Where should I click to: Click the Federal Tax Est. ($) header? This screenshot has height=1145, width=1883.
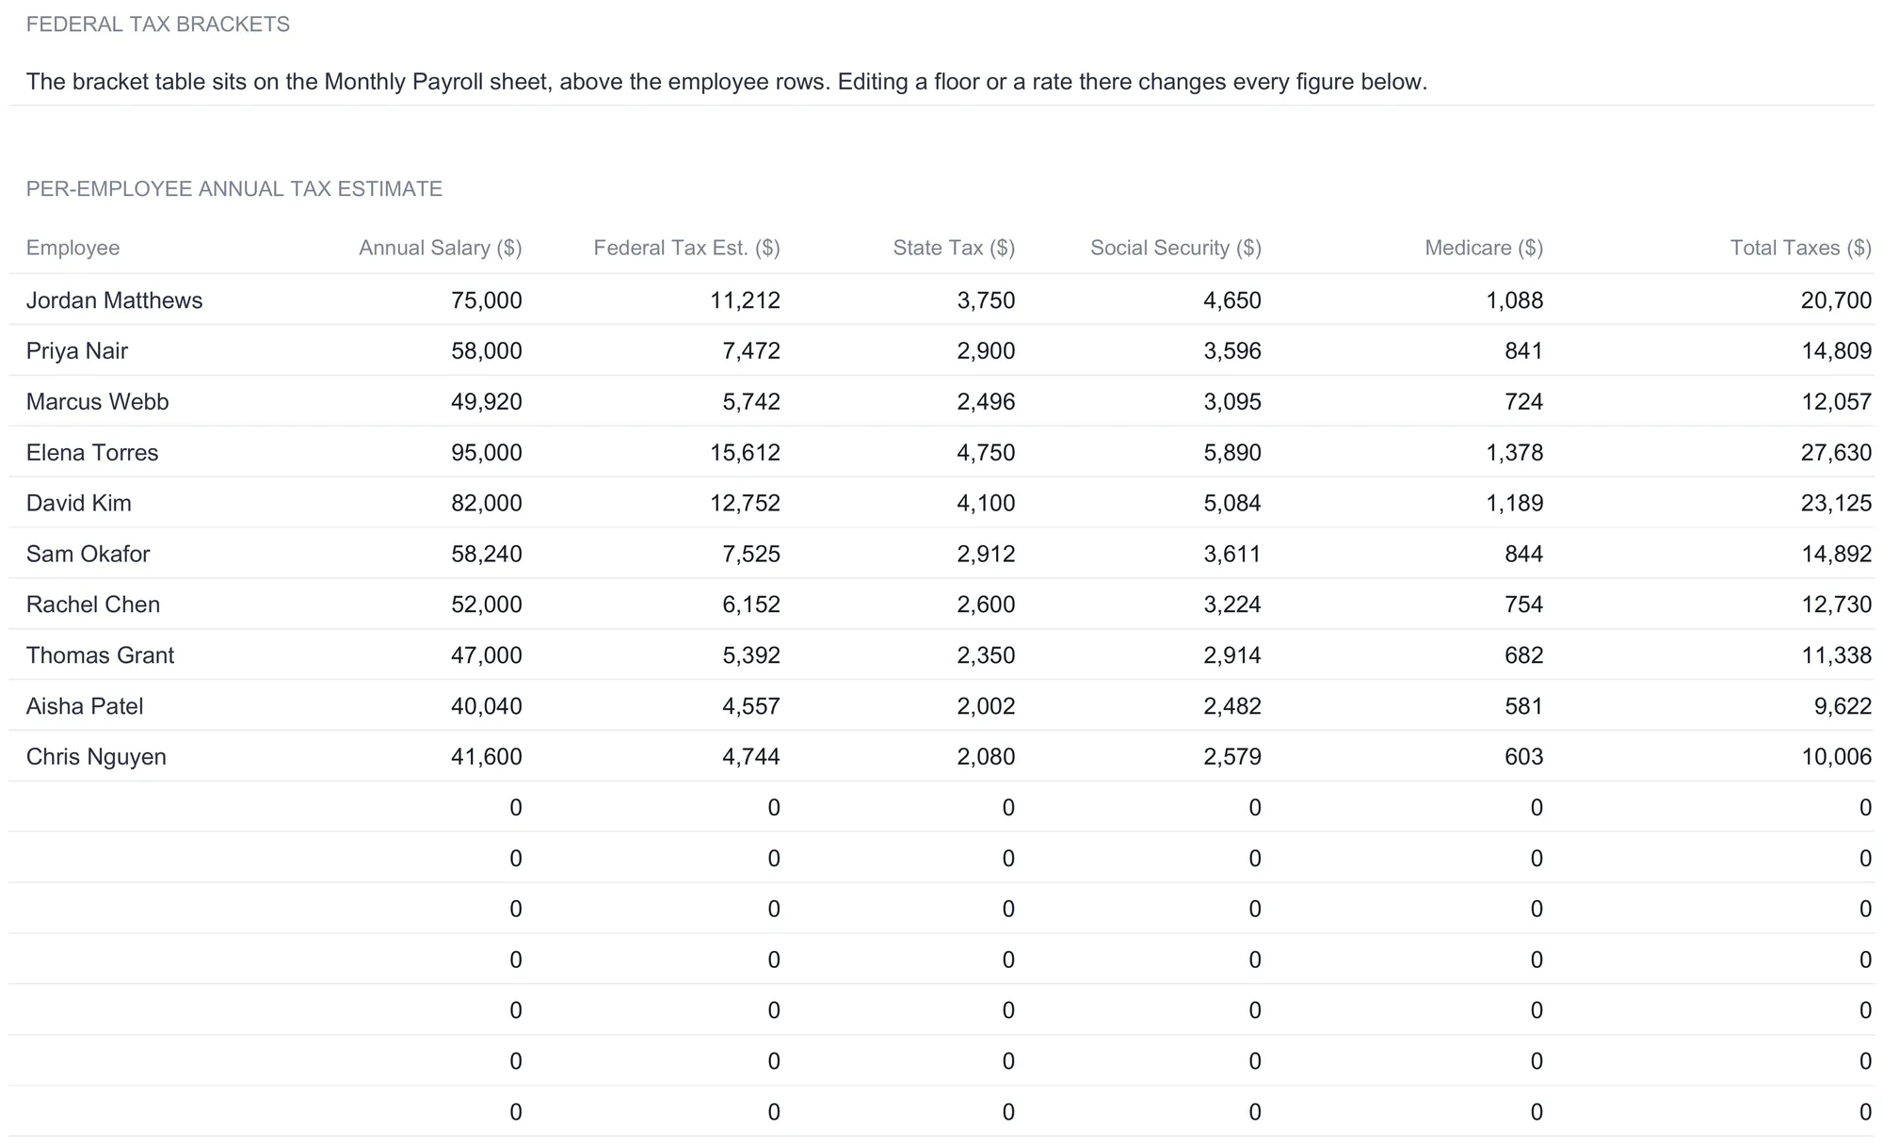687,248
